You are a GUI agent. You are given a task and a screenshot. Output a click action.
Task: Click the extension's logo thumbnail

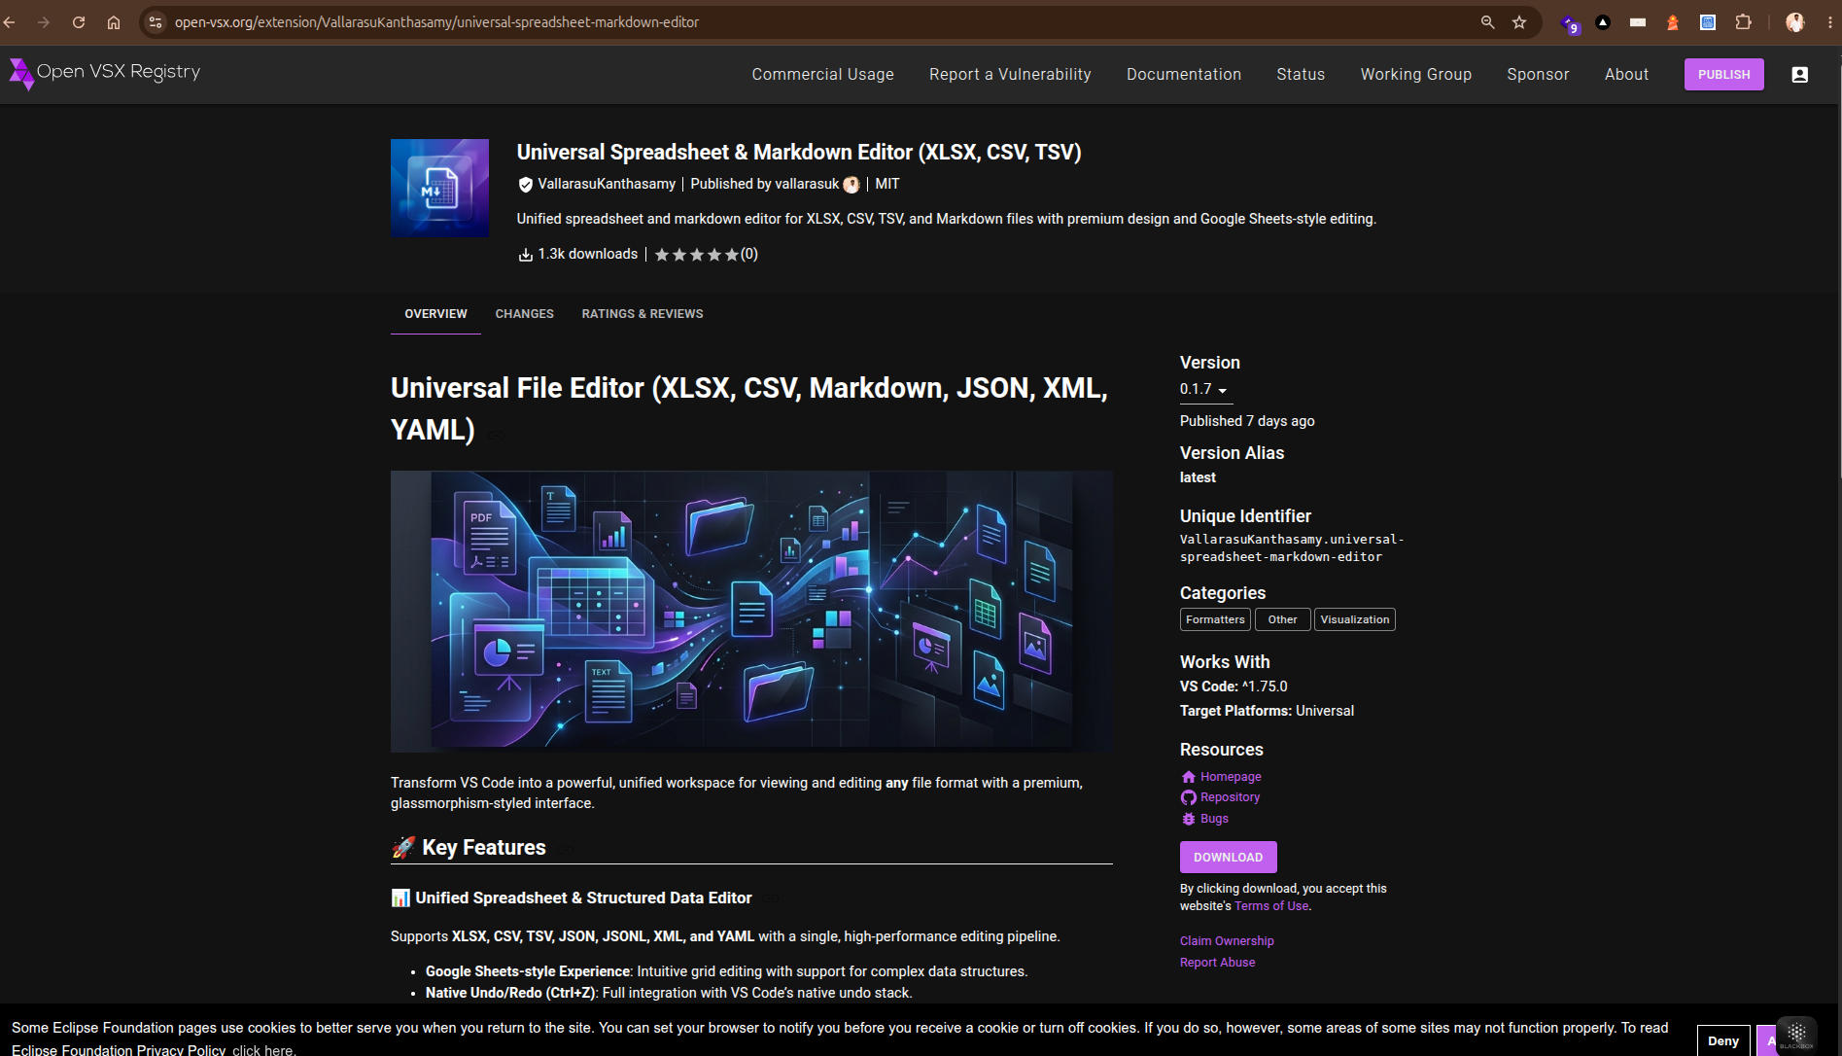coord(439,188)
